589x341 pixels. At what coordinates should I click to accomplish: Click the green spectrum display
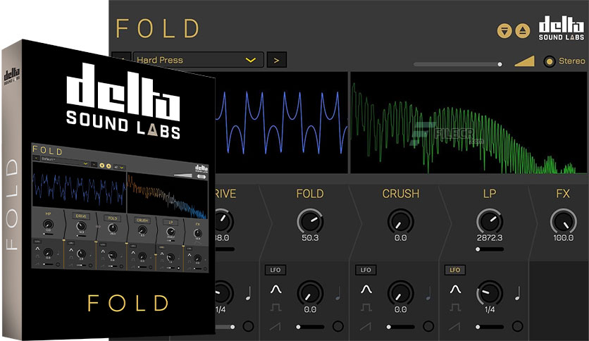469,123
